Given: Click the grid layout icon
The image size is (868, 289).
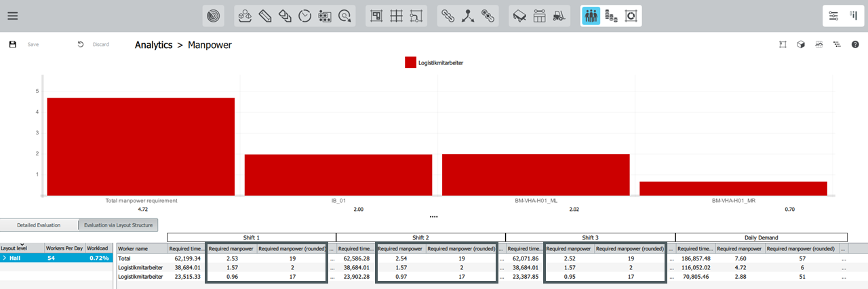Looking at the screenshot, I should [397, 16].
